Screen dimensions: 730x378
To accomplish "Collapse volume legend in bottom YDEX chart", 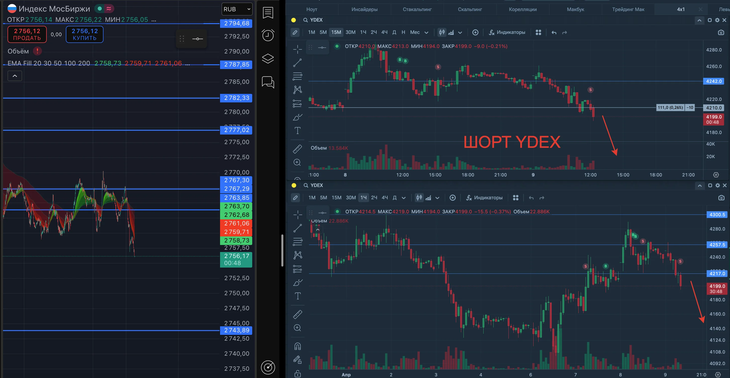I will (318, 230).
